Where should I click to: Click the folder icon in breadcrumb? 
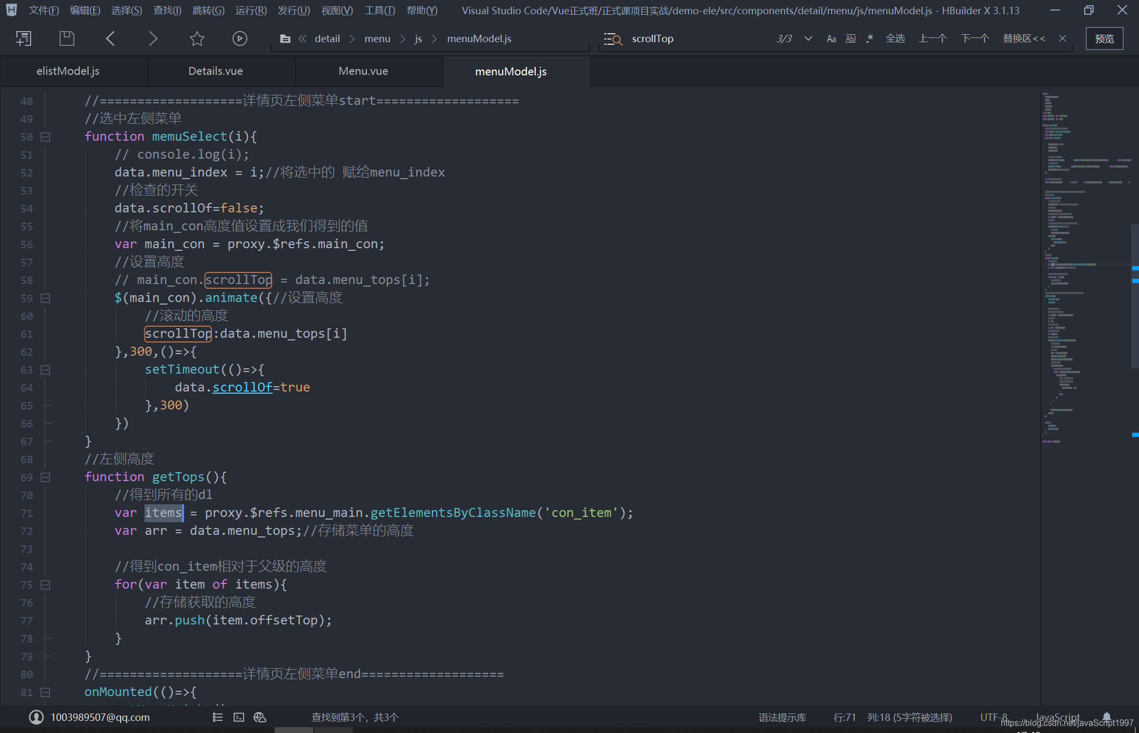pos(285,39)
